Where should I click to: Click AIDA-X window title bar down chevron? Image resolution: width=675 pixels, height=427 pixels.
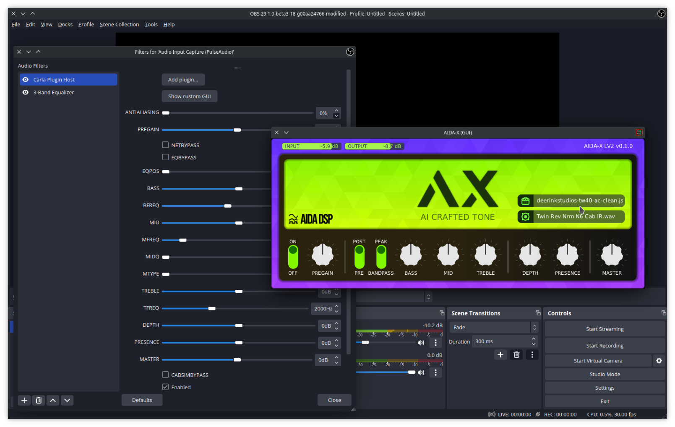pos(286,133)
